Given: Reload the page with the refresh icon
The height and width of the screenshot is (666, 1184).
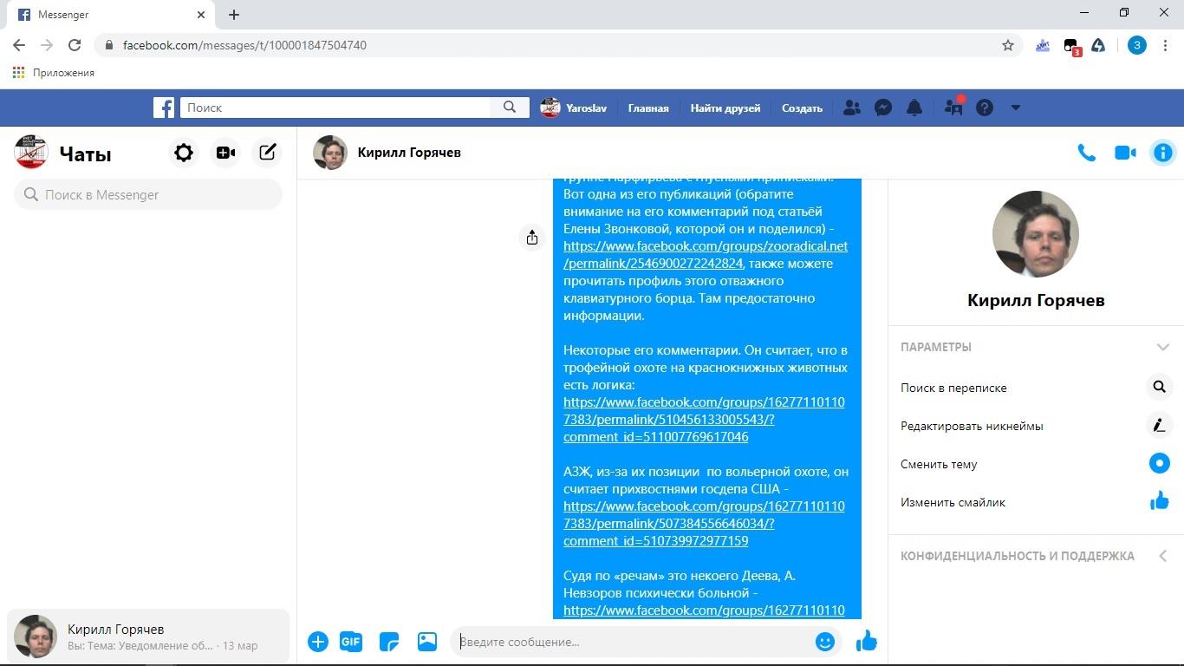Looking at the screenshot, I should pyautogui.click(x=75, y=45).
